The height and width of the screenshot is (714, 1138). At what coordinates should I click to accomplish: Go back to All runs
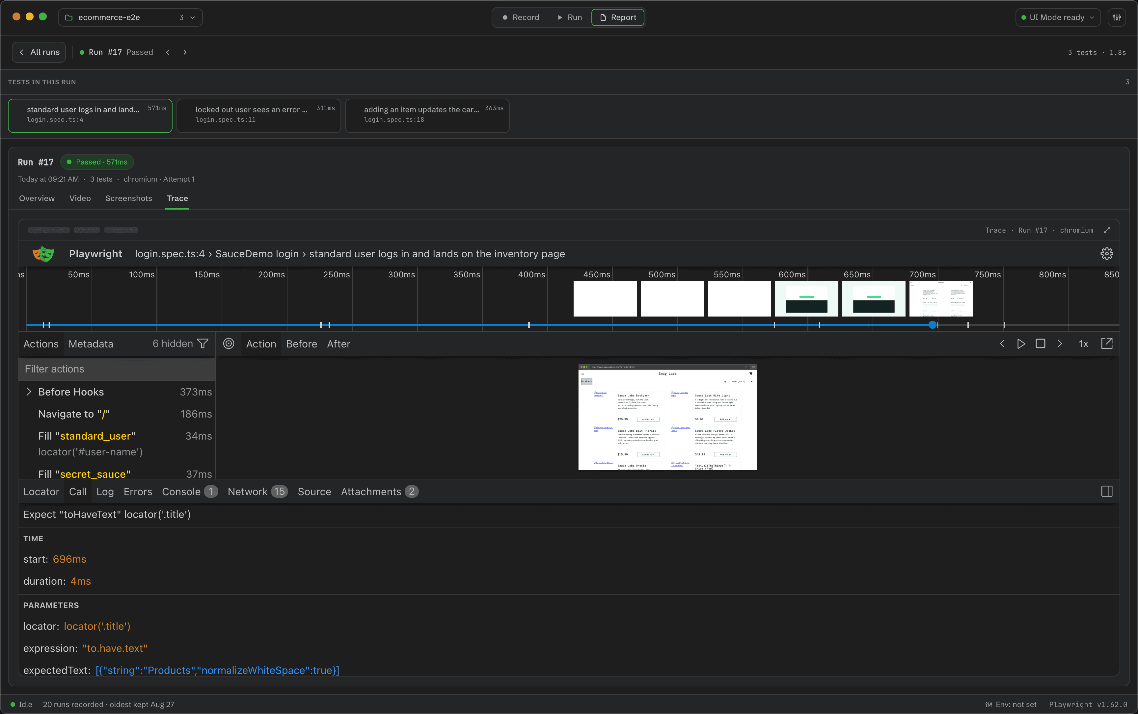click(39, 52)
